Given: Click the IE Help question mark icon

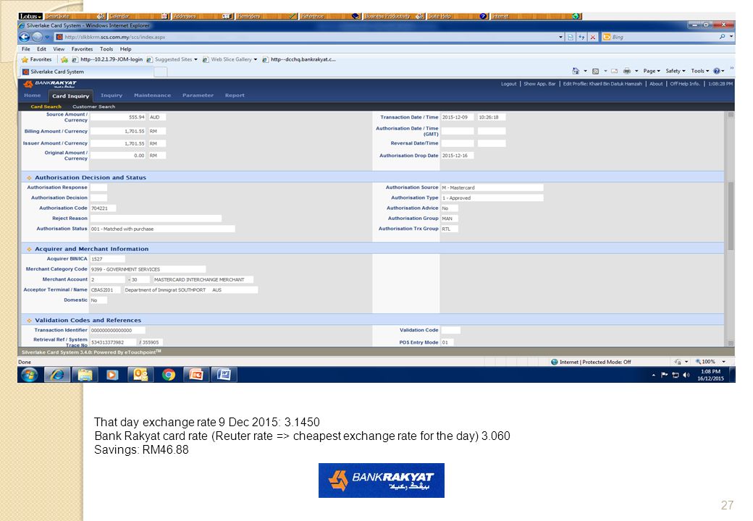Looking at the screenshot, I should coord(717,71).
